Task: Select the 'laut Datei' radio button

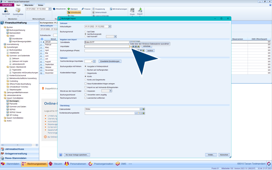Action: [x=85, y=32]
